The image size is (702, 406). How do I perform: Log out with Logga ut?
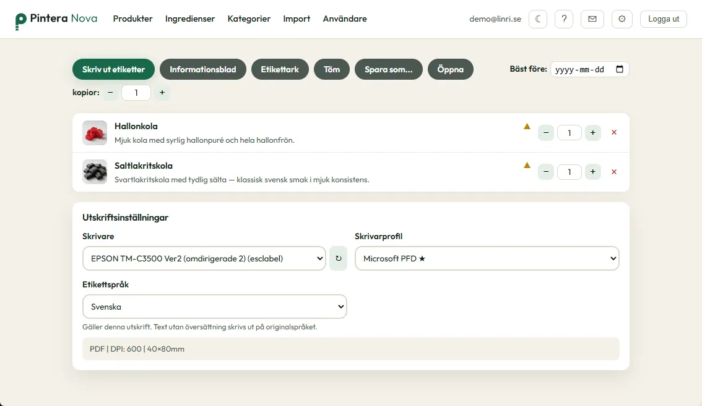pos(664,19)
